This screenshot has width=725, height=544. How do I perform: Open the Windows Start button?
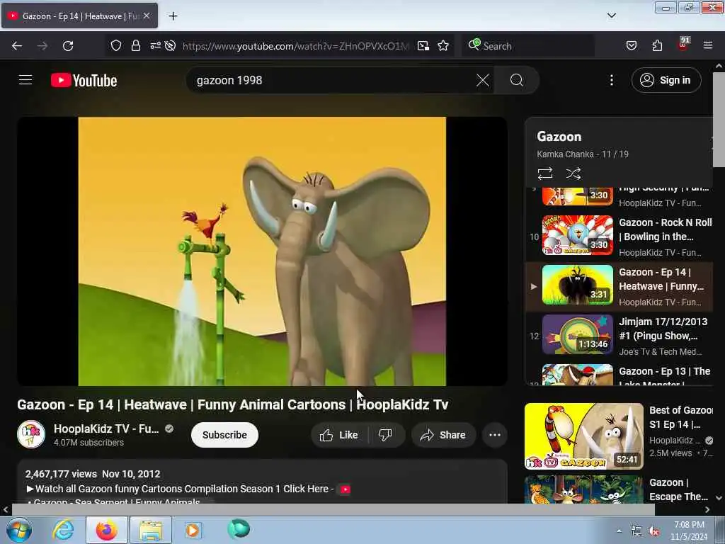coord(19,530)
